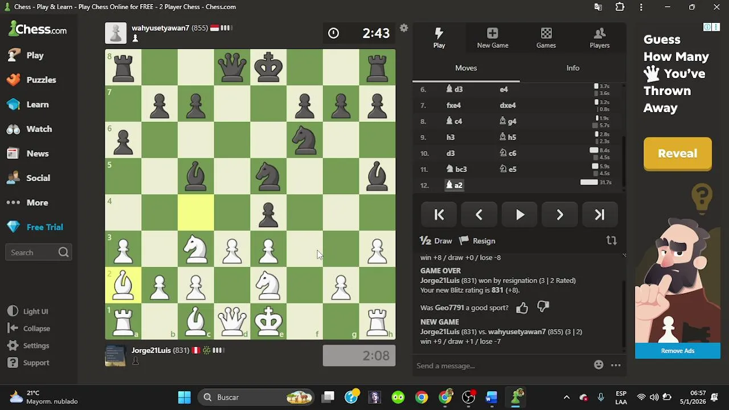Screen dimensions: 729x410
Task: Step forward one move
Action: click(560, 215)
